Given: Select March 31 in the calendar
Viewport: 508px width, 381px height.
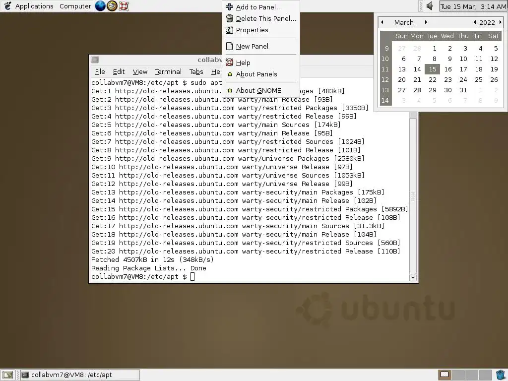Looking at the screenshot, I should tap(463, 90).
